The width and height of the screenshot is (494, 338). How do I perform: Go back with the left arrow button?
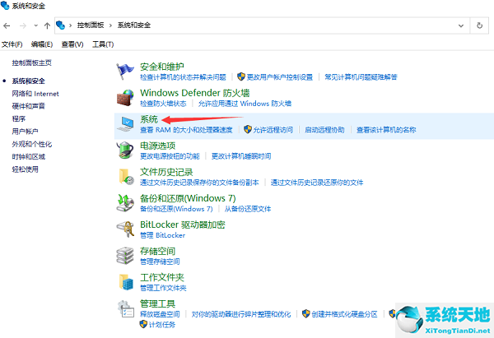pos(7,25)
